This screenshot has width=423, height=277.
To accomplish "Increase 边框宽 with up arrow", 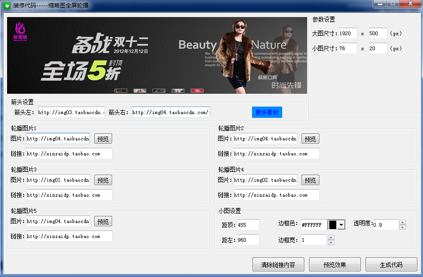I will pyautogui.click(x=331, y=237).
